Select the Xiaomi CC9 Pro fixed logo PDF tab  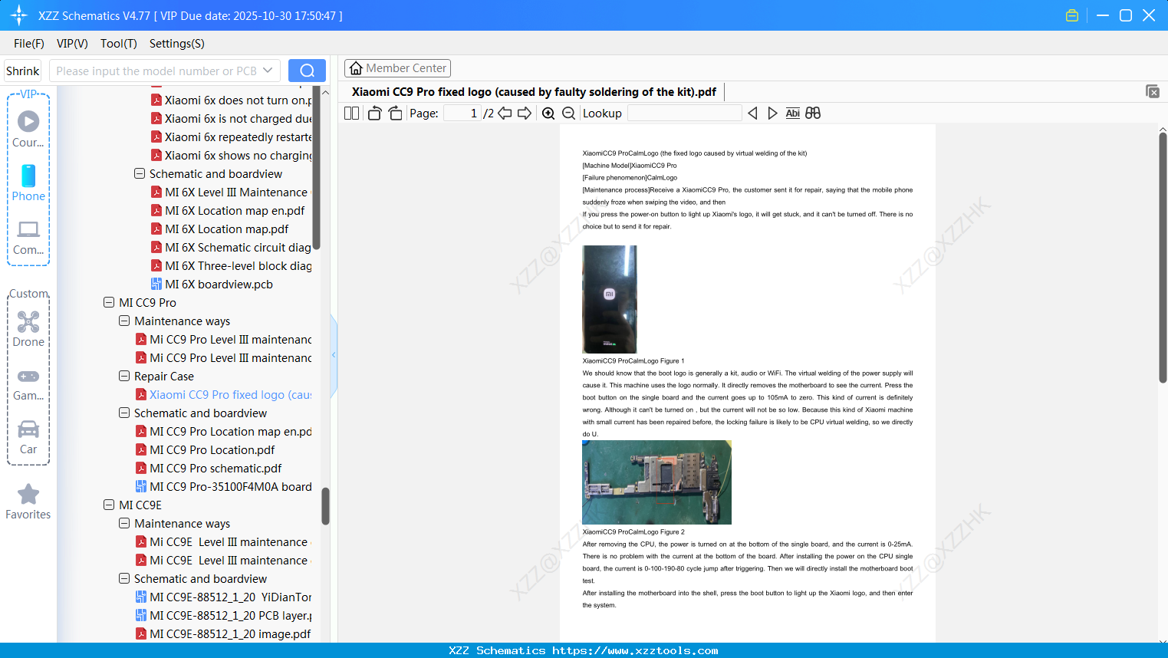click(x=534, y=92)
